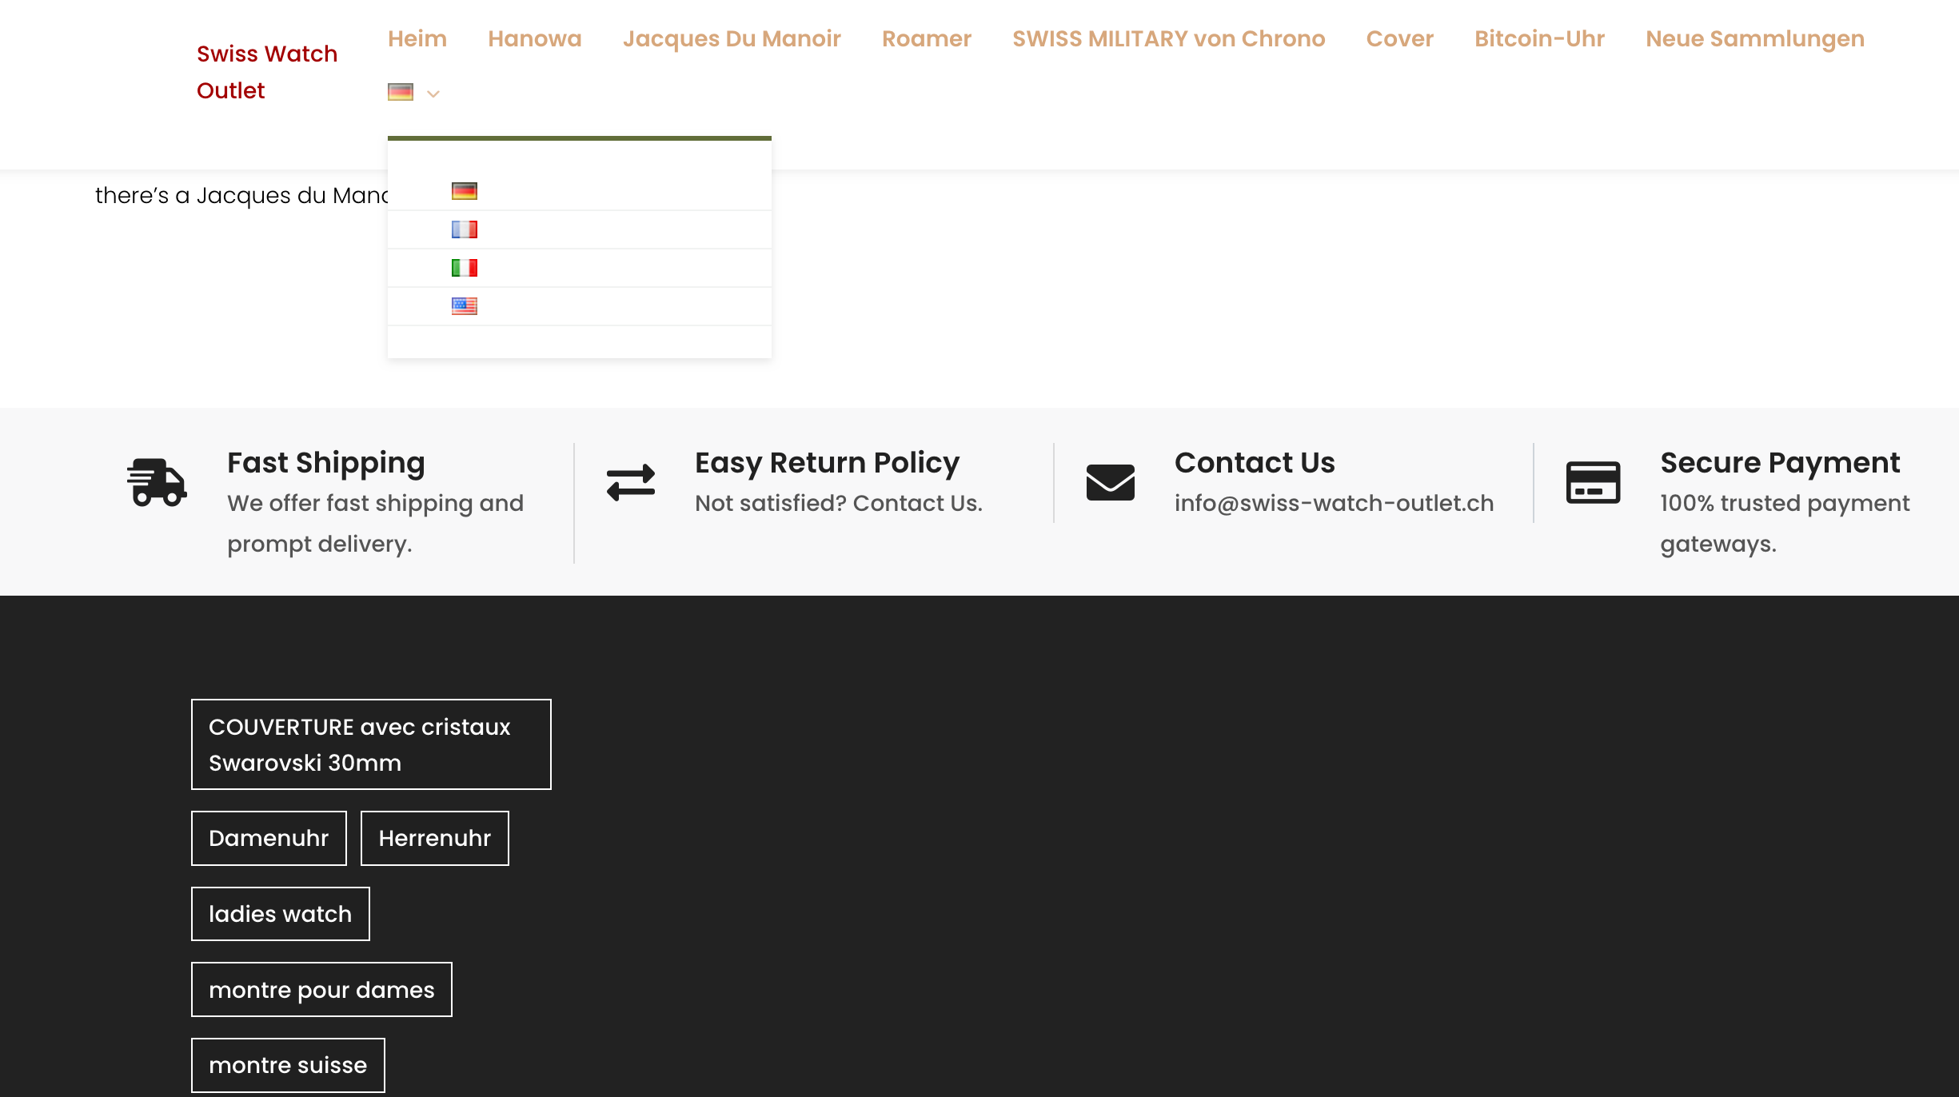Open the Heim menu item
The width and height of the screenshot is (1959, 1097).
[417, 38]
